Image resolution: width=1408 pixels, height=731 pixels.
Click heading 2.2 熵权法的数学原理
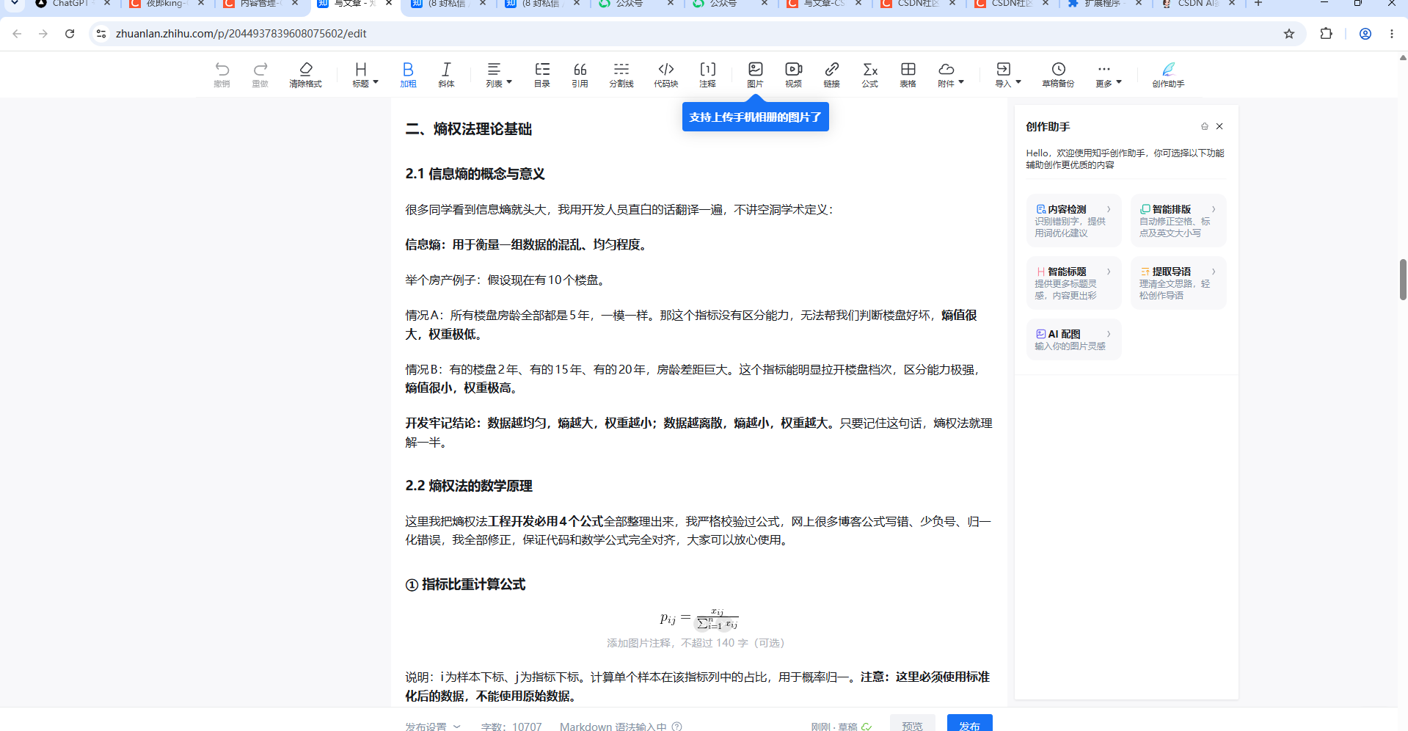[468, 486]
